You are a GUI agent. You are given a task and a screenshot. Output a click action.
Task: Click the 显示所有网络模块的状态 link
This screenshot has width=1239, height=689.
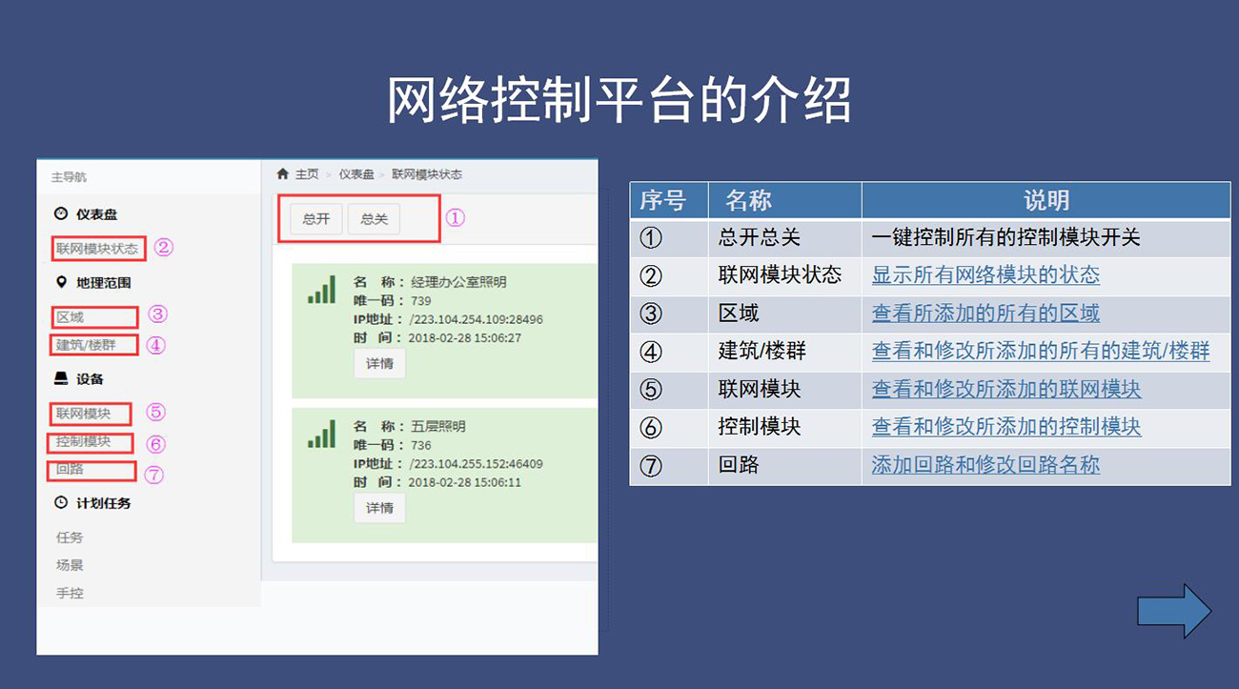tap(985, 275)
